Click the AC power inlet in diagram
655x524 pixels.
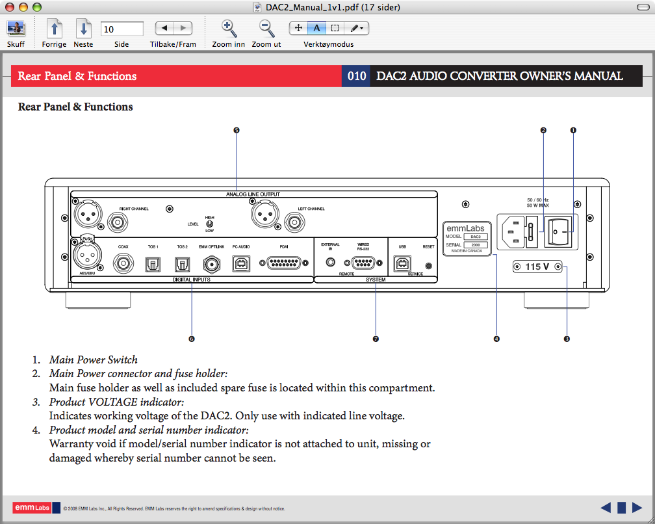click(x=513, y=232)
